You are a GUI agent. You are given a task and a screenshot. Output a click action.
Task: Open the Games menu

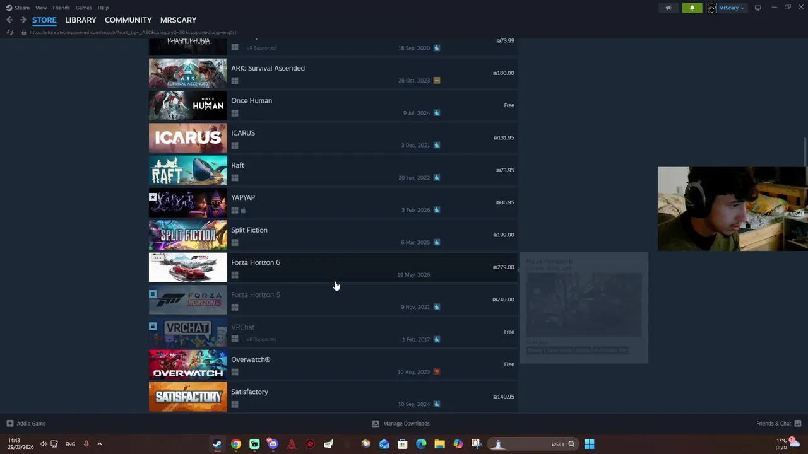click(84, 8)
